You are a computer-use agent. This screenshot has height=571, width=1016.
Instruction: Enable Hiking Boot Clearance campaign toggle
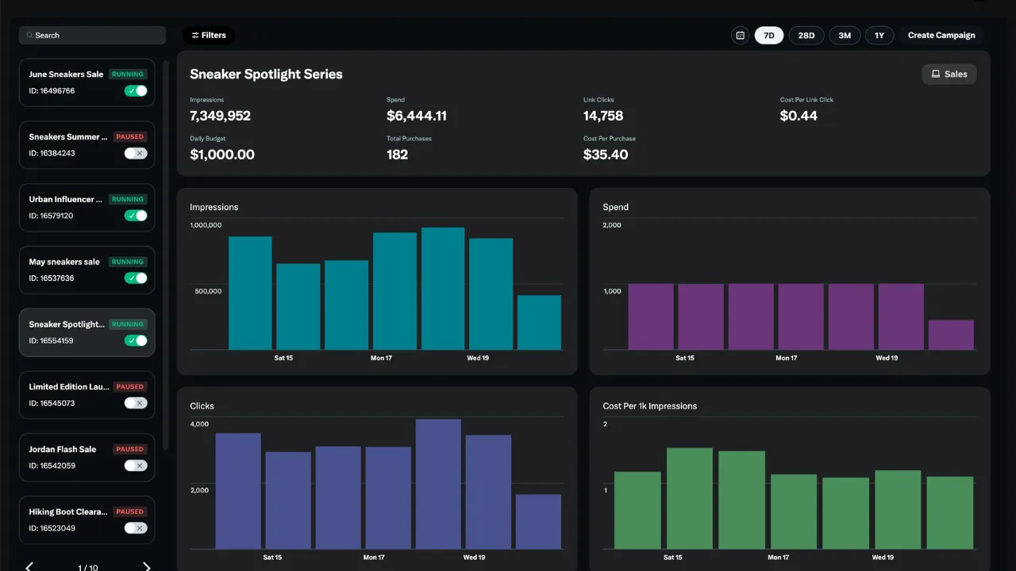(136, 528)
